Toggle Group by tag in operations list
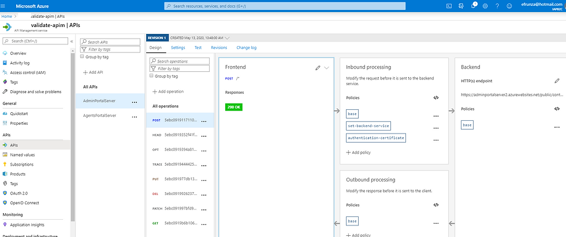This screenshot has height=237, width=566. pos(151,76)
